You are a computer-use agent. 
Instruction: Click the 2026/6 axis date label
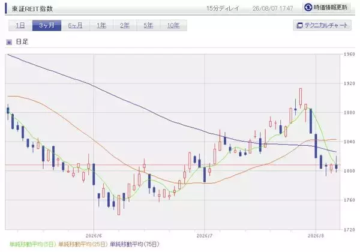[94, 236]
